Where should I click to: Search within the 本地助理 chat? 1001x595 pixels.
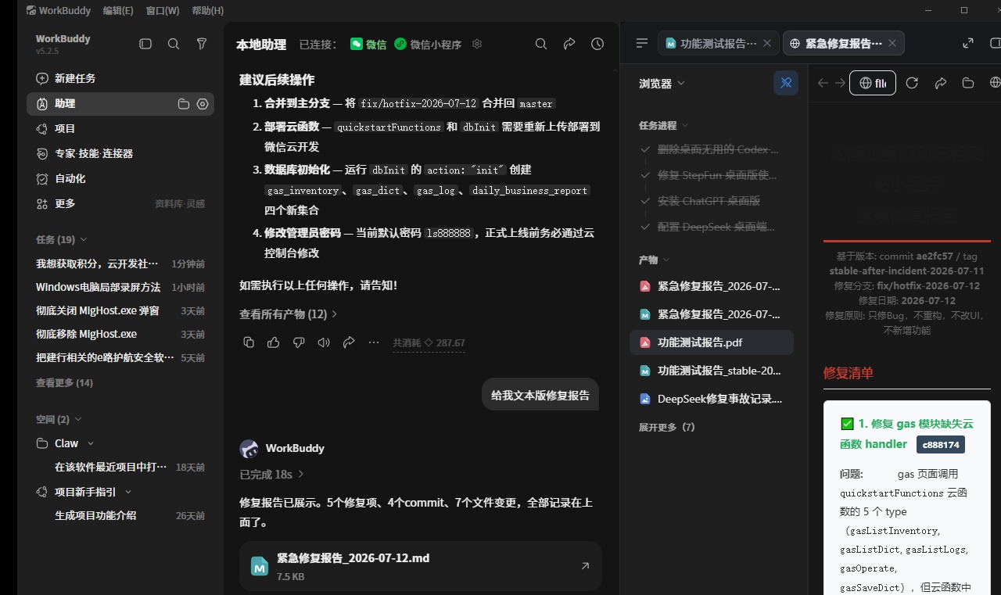coord(541,44)
